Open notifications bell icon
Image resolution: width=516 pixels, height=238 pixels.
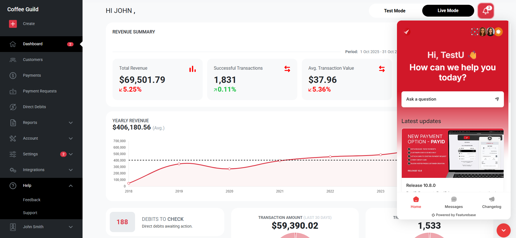pos(486,11)
